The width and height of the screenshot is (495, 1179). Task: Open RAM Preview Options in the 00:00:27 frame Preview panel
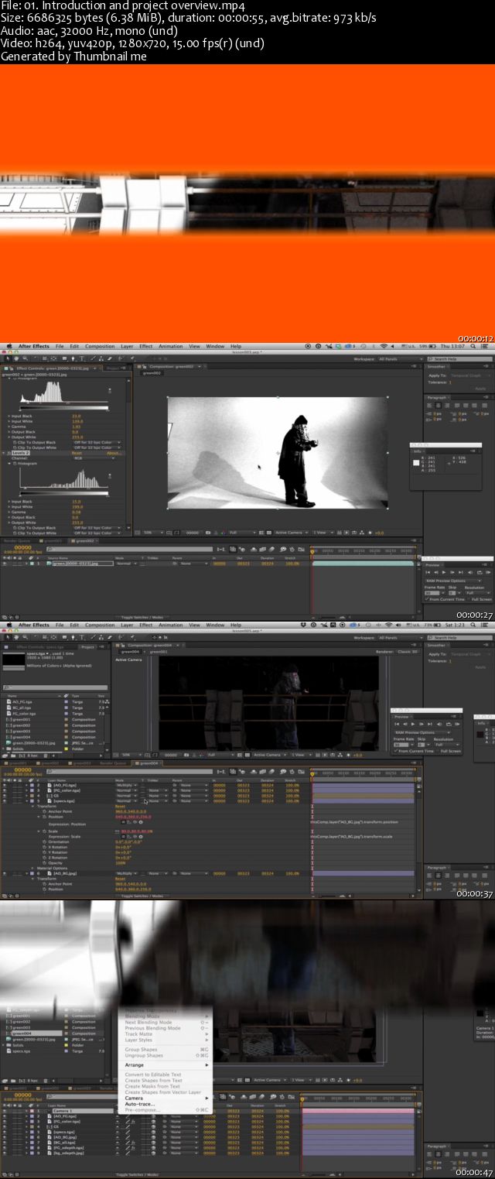[455, 581]
